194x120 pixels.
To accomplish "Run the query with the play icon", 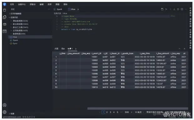I will [166, 9].
